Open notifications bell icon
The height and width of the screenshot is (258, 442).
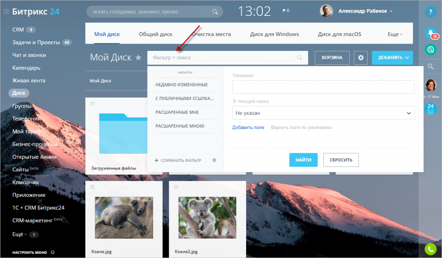point(430,32)
